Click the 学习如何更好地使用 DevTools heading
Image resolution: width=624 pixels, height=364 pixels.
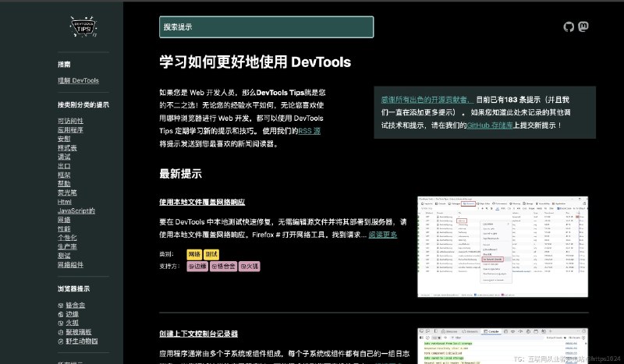pyautogui.click(x=255, y=62)
